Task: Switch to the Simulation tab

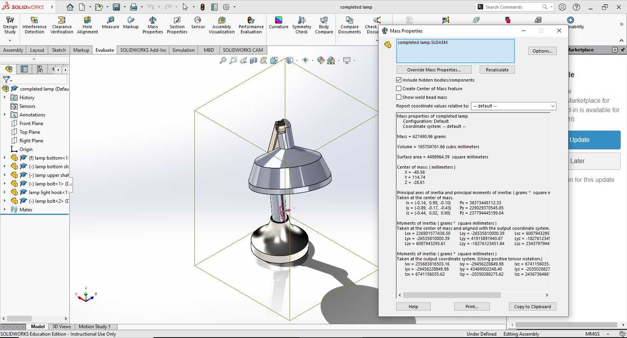Action: point(183,50)
